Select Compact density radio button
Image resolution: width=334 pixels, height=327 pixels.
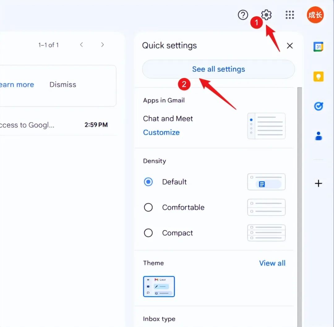[x=148, y=233]
